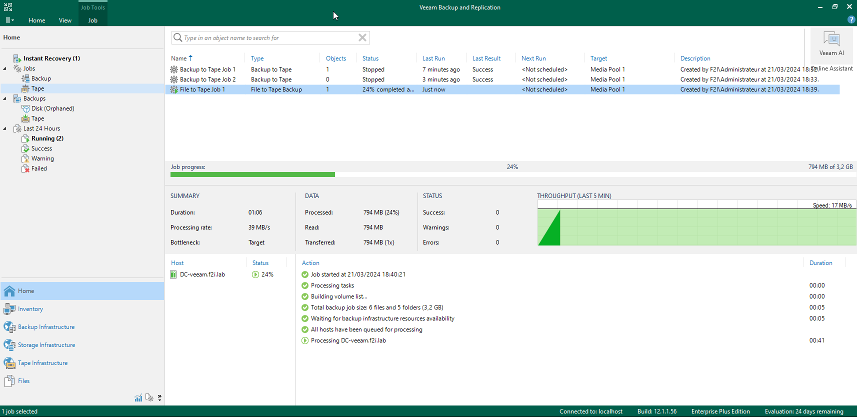Click the Storage Infrastructure icon

[x=9, y=345]
